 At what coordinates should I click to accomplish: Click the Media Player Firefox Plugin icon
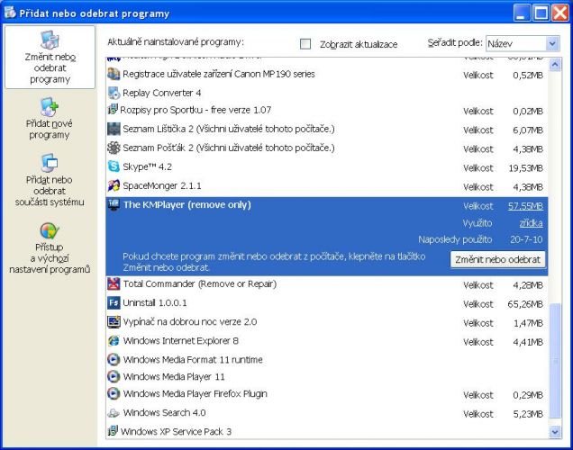pyautogui.click(x=114, y=393)
